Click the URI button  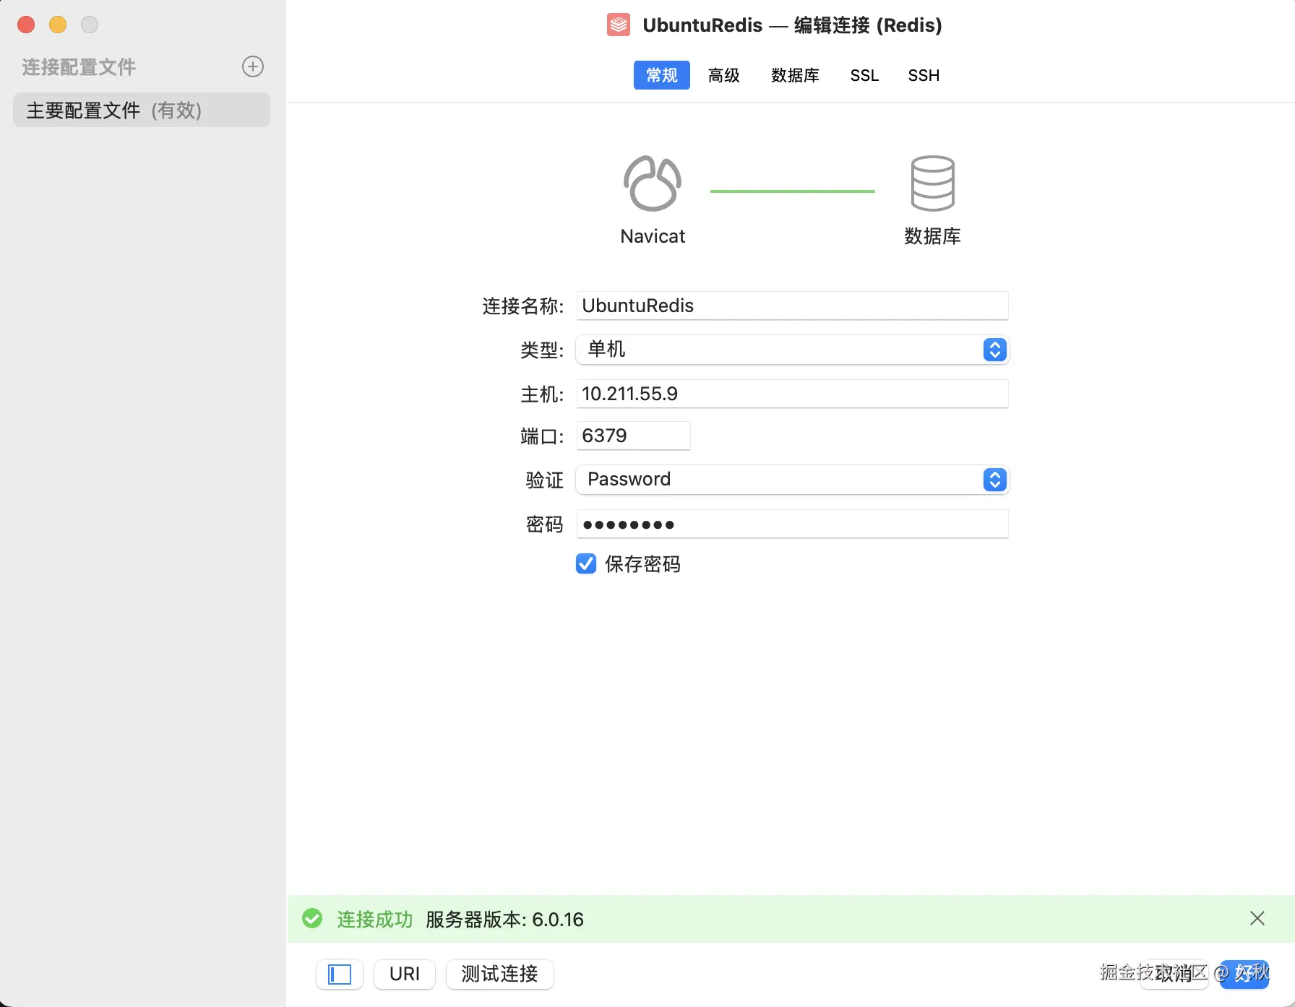point(404,974)
